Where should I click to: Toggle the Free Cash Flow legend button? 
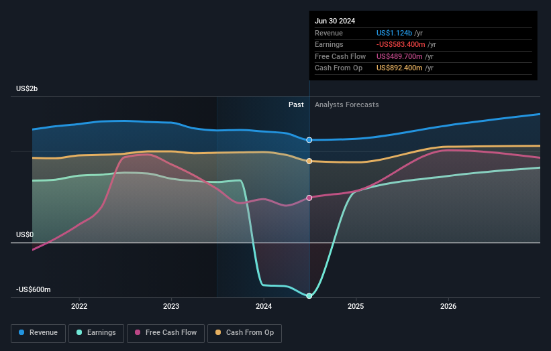[x=166, y=333]
